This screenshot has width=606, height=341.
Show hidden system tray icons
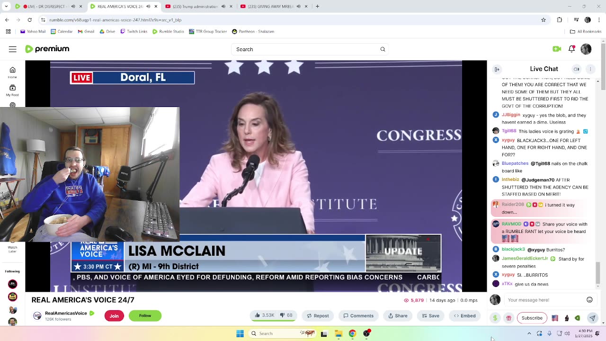(x=529, y=333)
